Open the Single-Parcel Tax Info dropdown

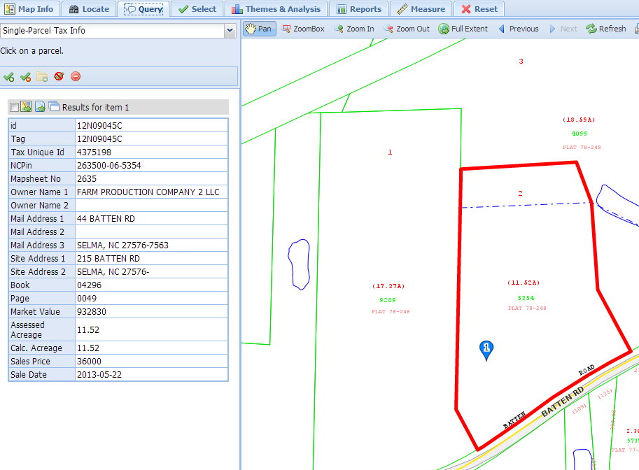click(x=230, y=31)
